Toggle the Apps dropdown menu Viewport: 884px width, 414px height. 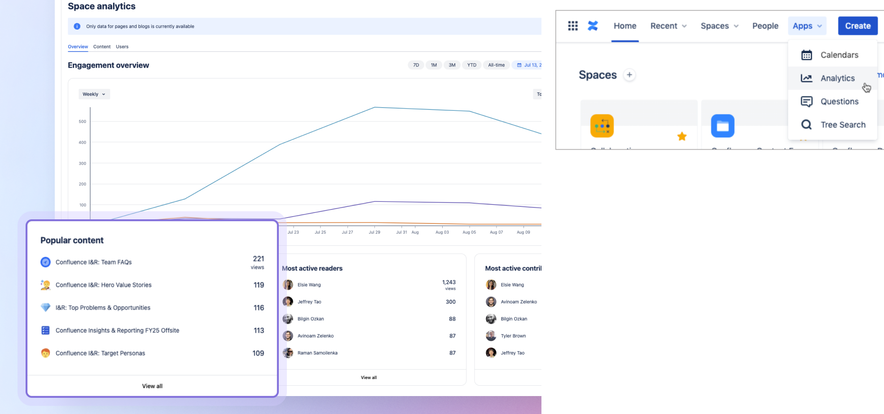(807, 26)
